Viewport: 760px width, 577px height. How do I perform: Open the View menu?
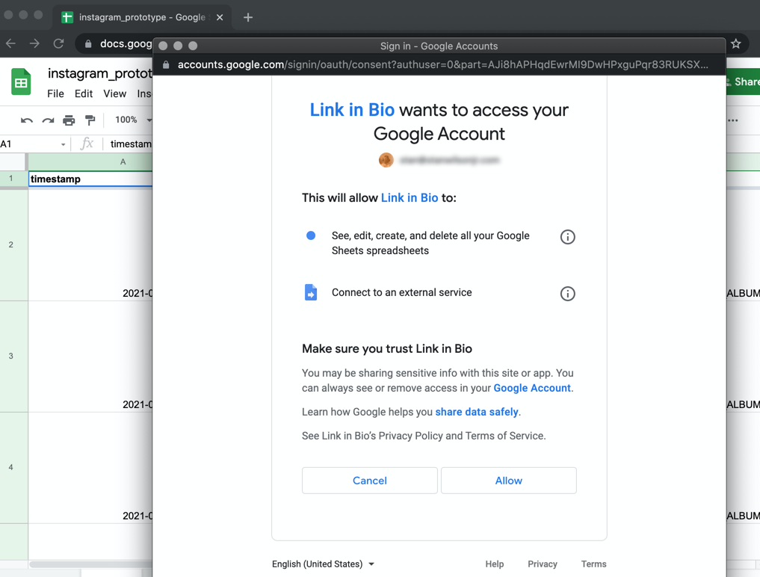pos(114,94)
